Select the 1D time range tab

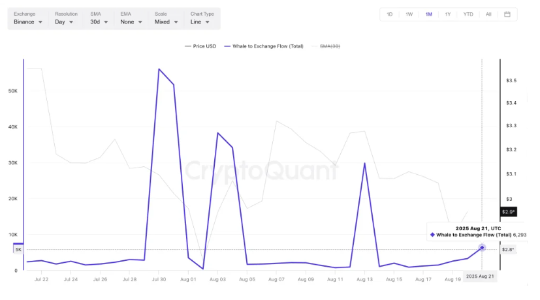pyautogui.click(x=390, y=14)
